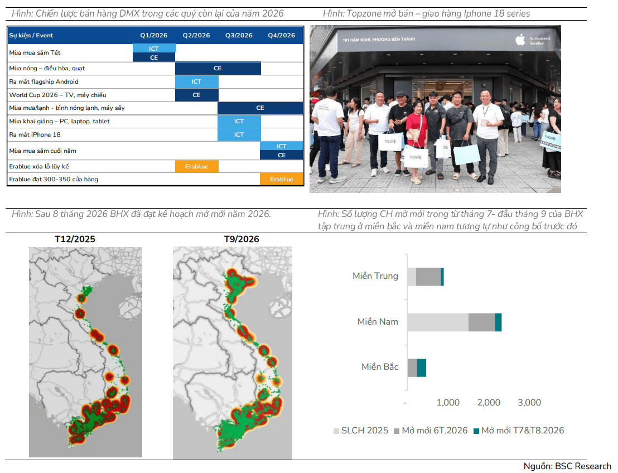Click the CE bar for year-end shopping
The image size is (618, 473).
point(282,155)
